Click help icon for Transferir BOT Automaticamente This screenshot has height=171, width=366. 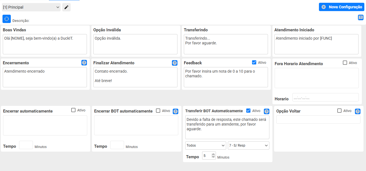pyautogui.click(x=267, y=111)
